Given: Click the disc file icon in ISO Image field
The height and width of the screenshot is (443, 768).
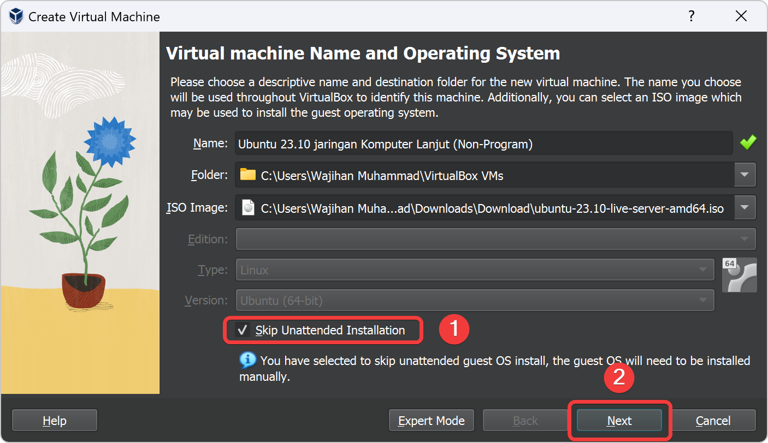Looking at the screenshot, I should pyautogui.click(x=248, y=207).
